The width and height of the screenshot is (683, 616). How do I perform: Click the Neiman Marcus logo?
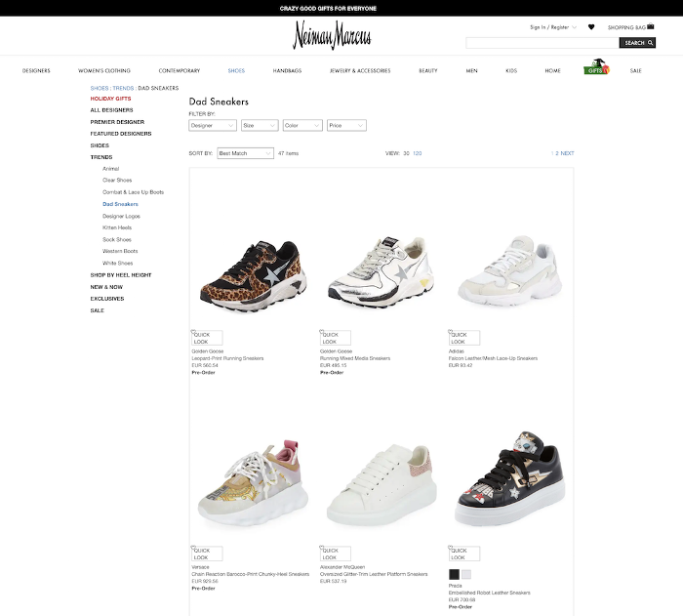click(332, 35)
